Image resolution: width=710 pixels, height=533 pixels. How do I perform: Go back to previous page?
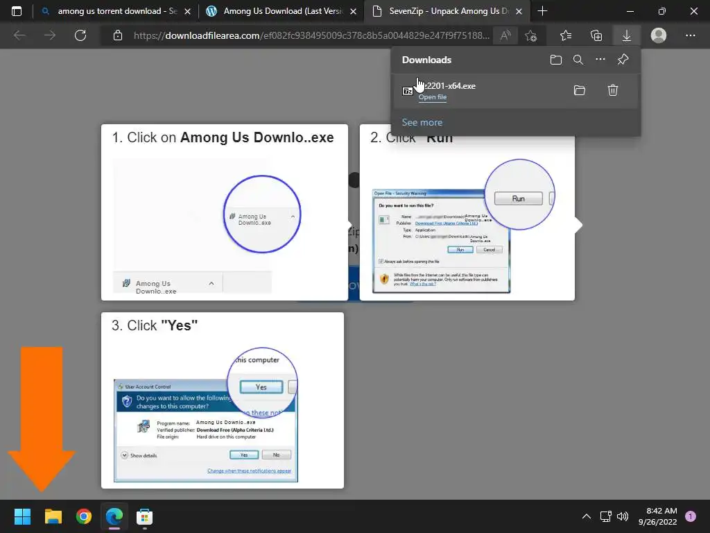pos(19,35)
